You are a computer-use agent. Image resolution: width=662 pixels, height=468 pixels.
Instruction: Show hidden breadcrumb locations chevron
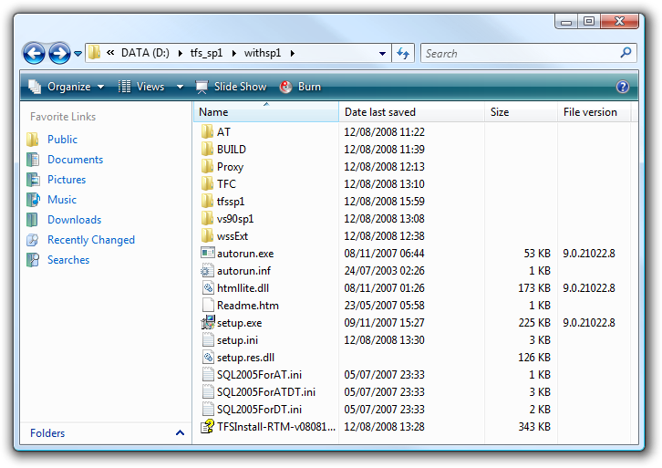(x=110, y=53)
